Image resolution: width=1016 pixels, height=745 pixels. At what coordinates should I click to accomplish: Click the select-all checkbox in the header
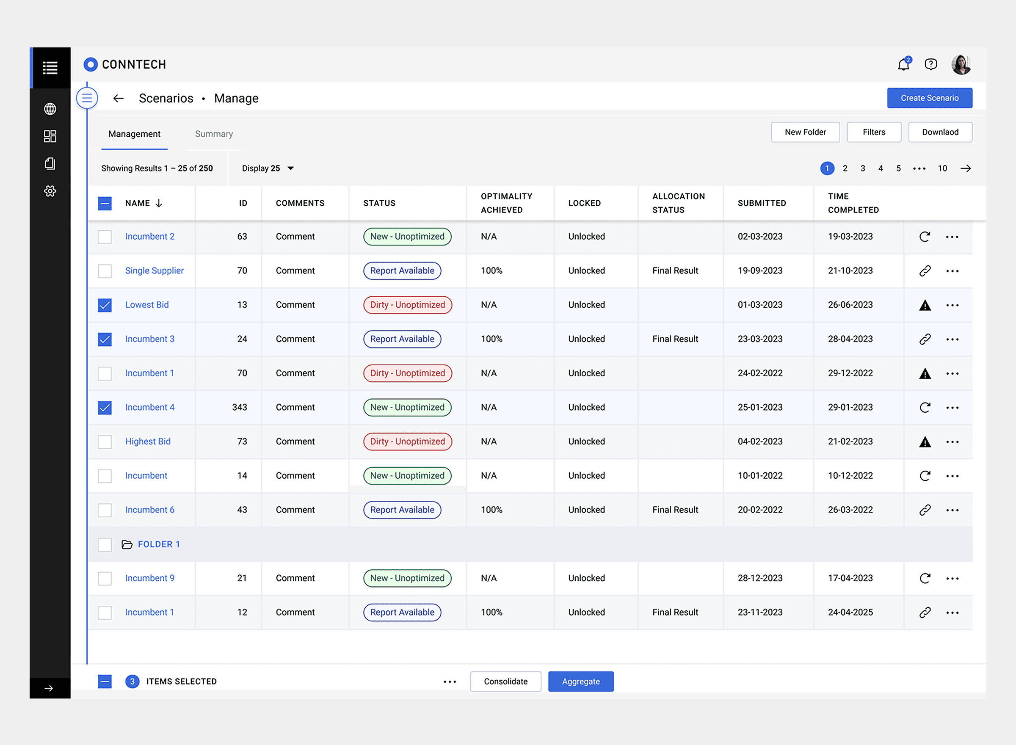[104, 203]
